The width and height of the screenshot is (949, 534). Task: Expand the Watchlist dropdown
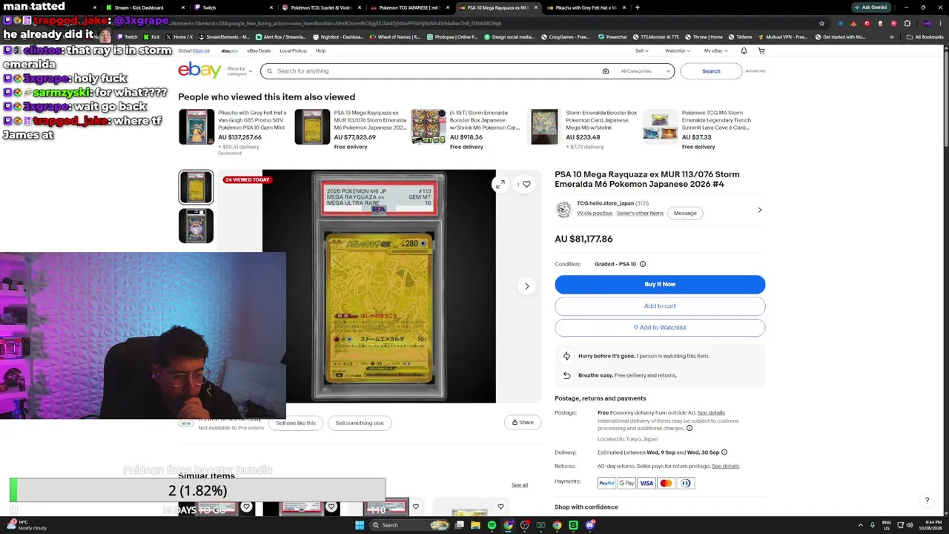pos(678,50)
